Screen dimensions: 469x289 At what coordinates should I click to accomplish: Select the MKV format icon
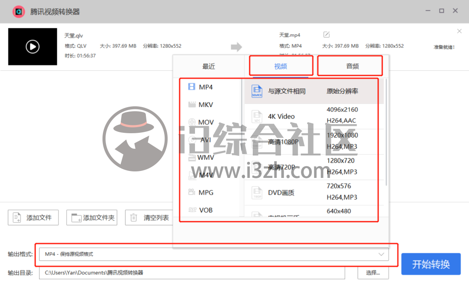(192, 105)
